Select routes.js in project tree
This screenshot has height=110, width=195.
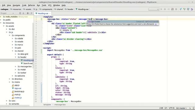pos(17,98)
